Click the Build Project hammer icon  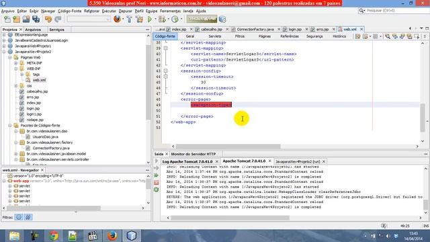click(129, 19)
